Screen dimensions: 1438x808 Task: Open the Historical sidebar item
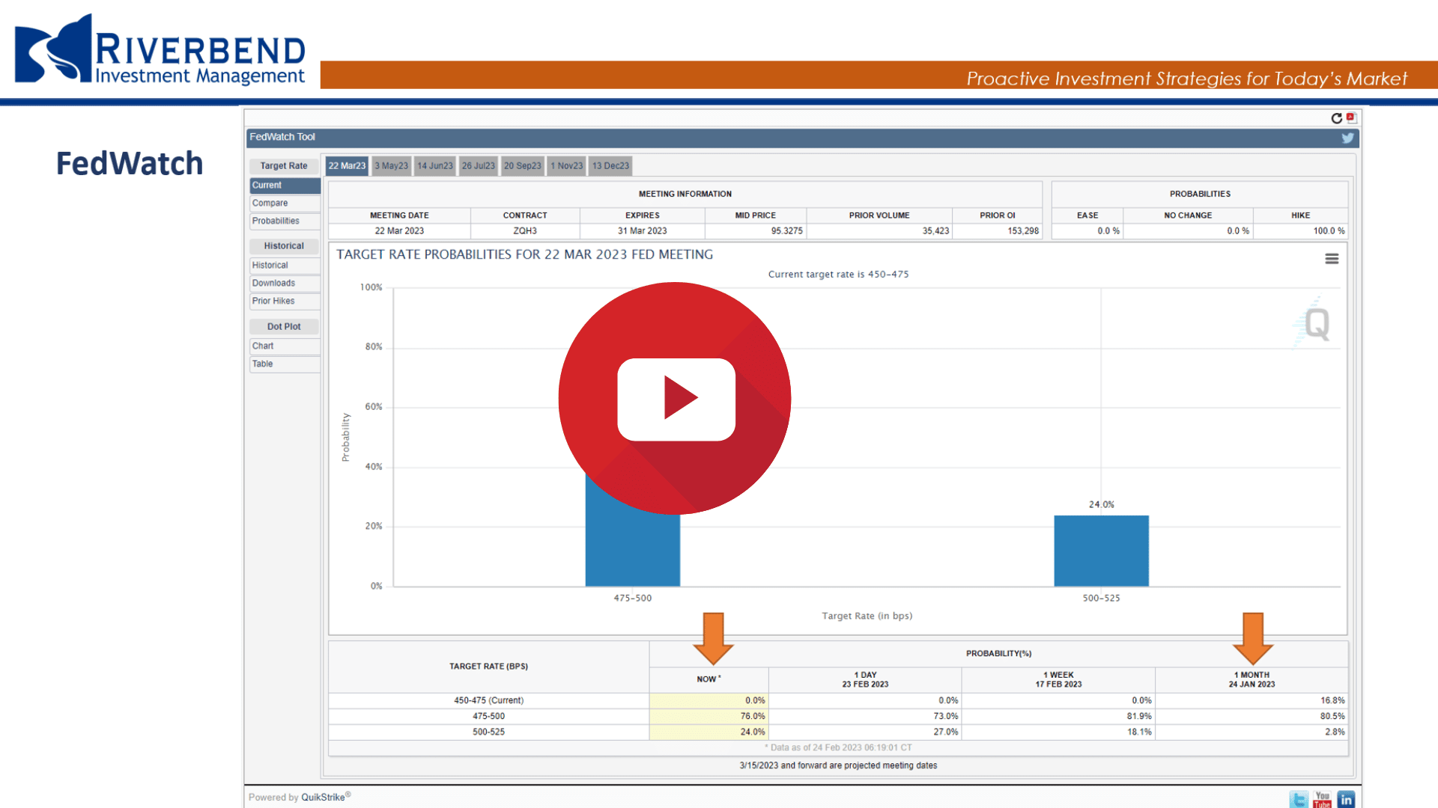coord(285,266)
